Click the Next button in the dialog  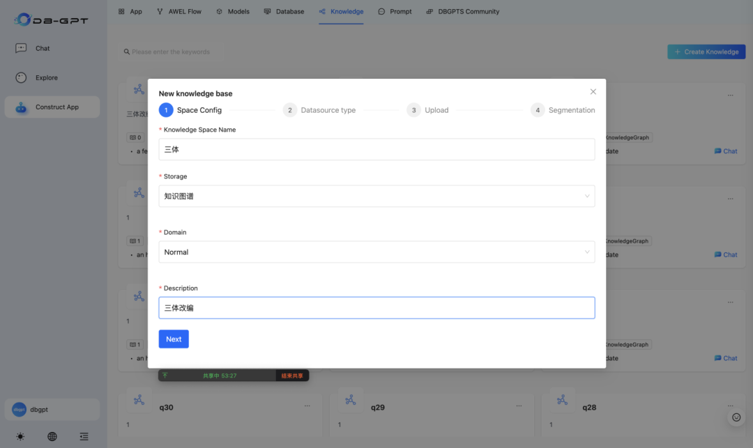tap(173, 339)
